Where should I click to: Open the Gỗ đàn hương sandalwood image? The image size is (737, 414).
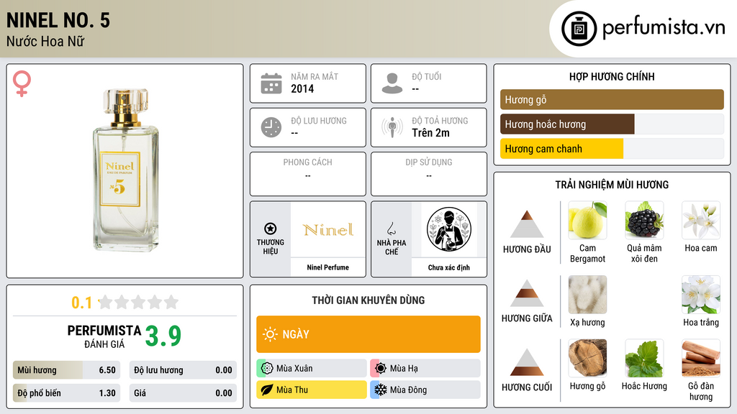(x=701, y=358)
